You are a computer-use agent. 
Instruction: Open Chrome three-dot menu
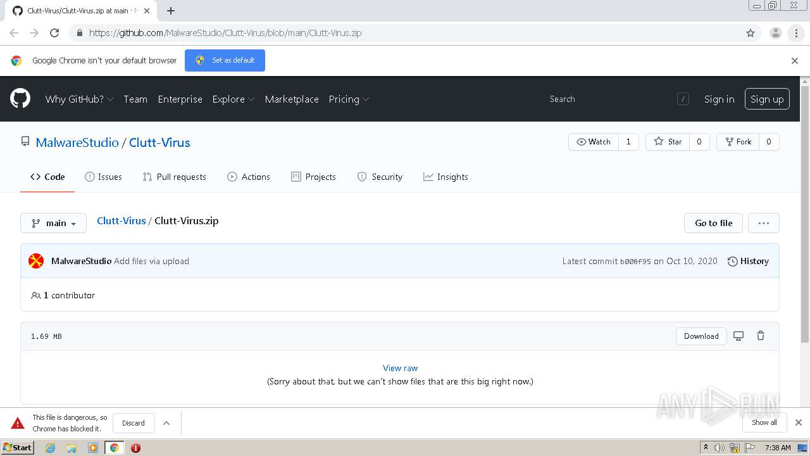pyautogui.click(x=796, y=33)
